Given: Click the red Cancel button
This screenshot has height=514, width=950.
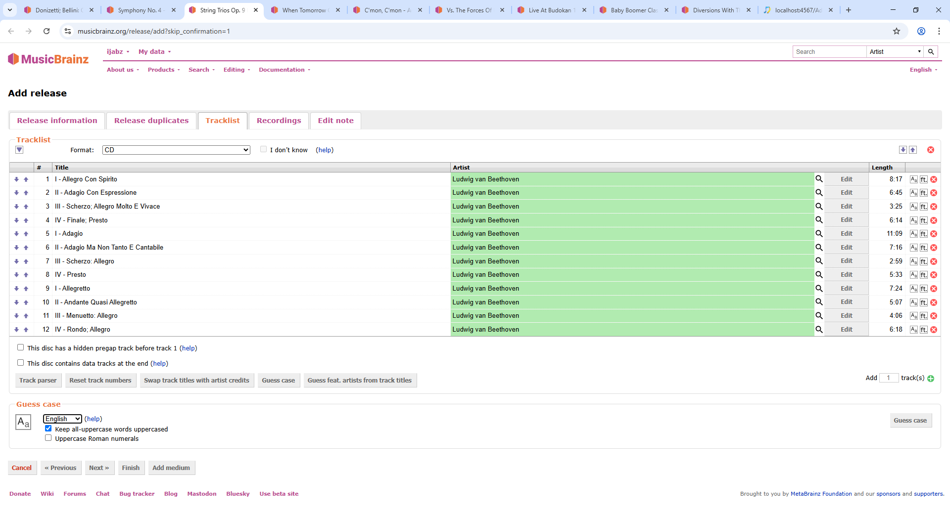Looking at the screenshot, I should [22, 468].
